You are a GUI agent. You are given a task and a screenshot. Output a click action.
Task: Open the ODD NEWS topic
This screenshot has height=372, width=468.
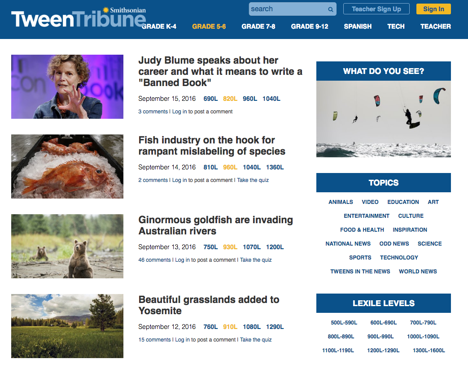point(394,244)
